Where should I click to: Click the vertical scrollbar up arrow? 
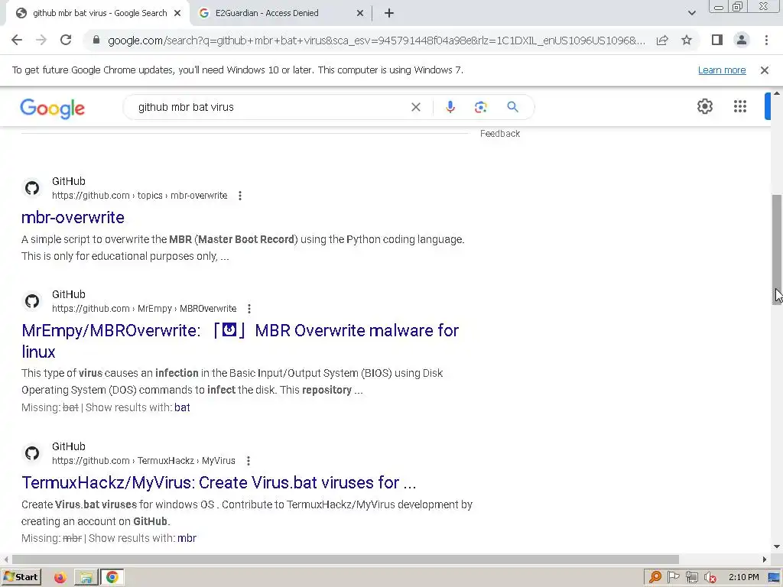[777, 93]
